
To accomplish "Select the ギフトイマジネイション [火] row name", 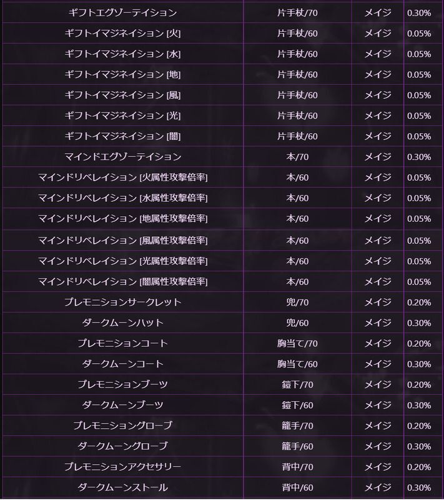I will (123, 33).
